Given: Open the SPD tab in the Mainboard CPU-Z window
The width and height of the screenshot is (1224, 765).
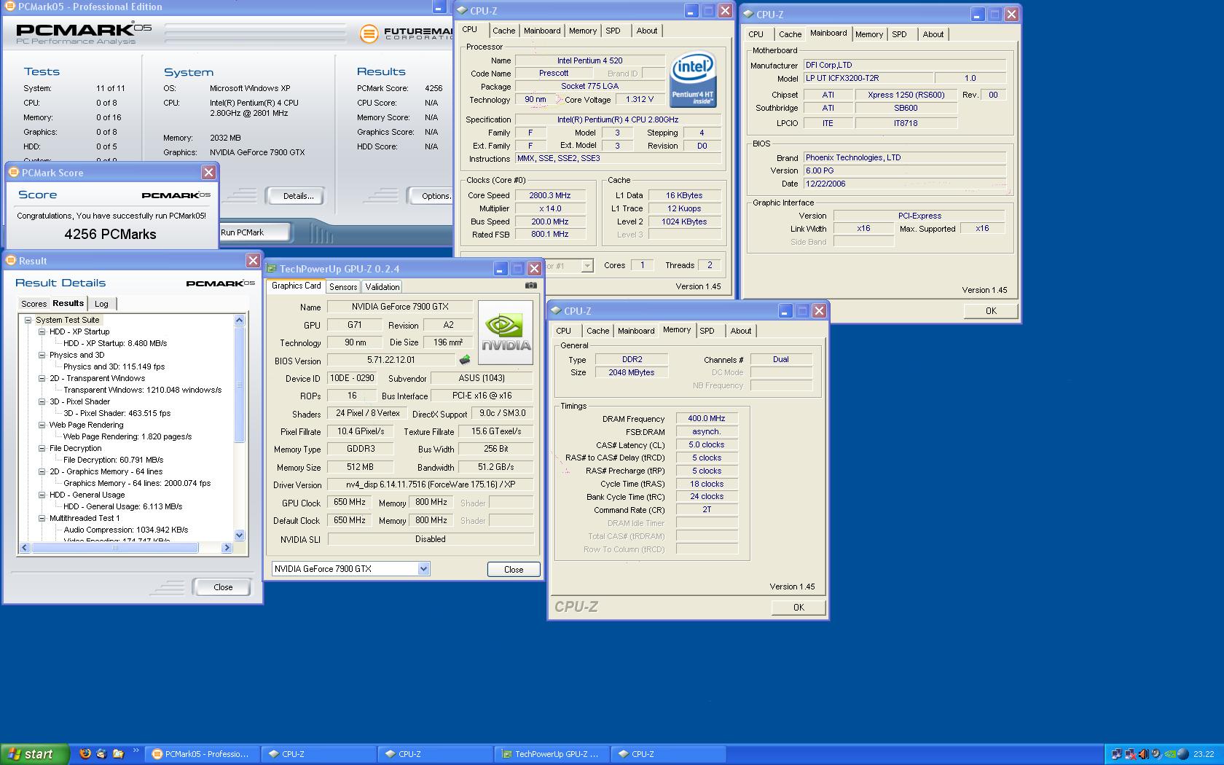Looking at the screenshot, I should pyautogui.click(x=900, y=34).
